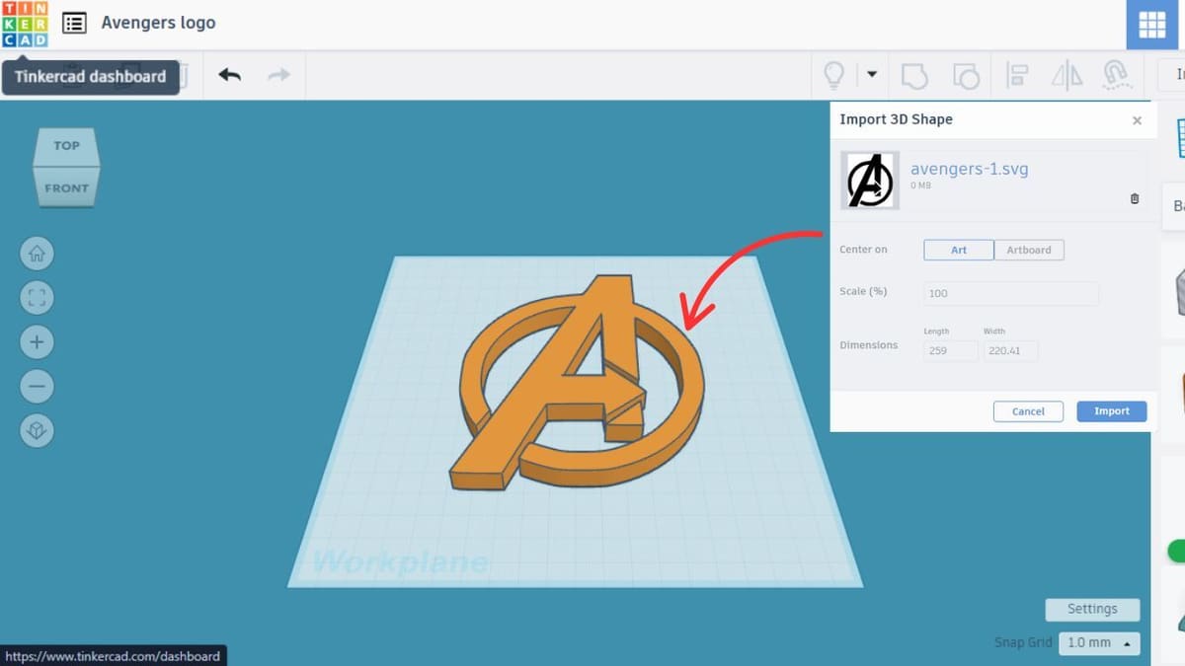Ungroup selected shapes
1185x666 pixels.
tap(966, 75)
